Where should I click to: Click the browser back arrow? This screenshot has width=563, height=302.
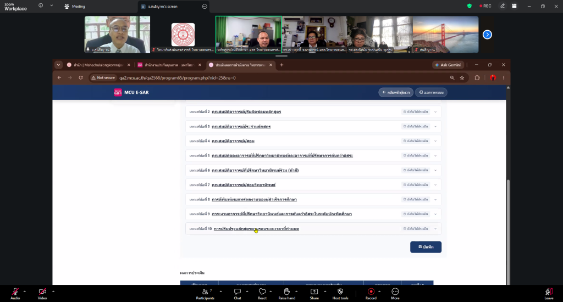[x=59, y=78]
